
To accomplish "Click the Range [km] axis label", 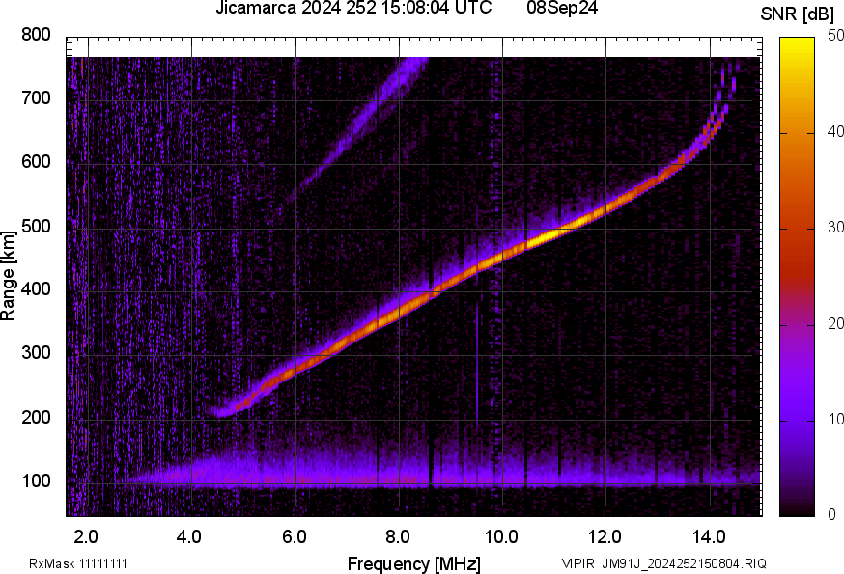I will tap(9, 275).
